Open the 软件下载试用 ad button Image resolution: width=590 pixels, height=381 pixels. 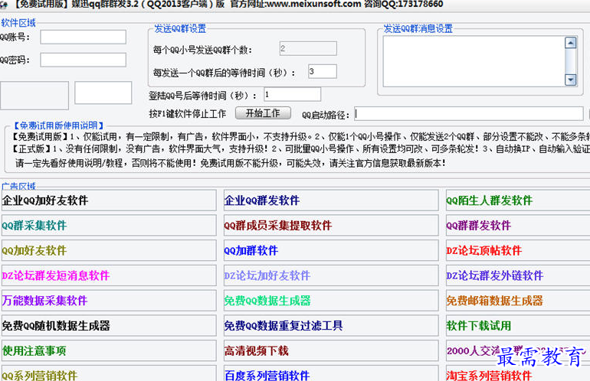(518, 325)
